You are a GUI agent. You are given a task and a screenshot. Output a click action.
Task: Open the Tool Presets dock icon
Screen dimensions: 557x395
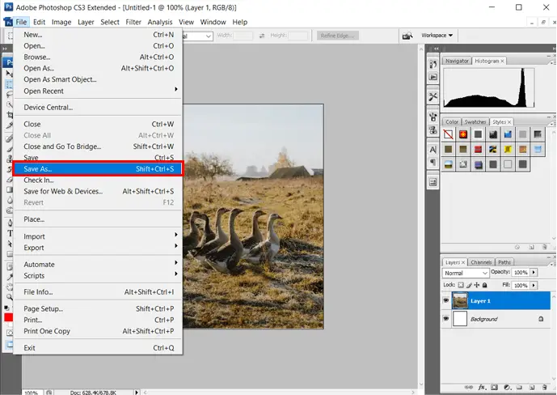click(x=433, y=96)
